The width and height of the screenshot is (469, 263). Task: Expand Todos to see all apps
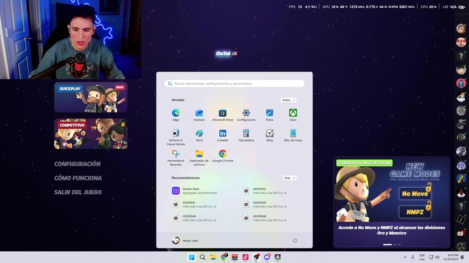(289, 100)
